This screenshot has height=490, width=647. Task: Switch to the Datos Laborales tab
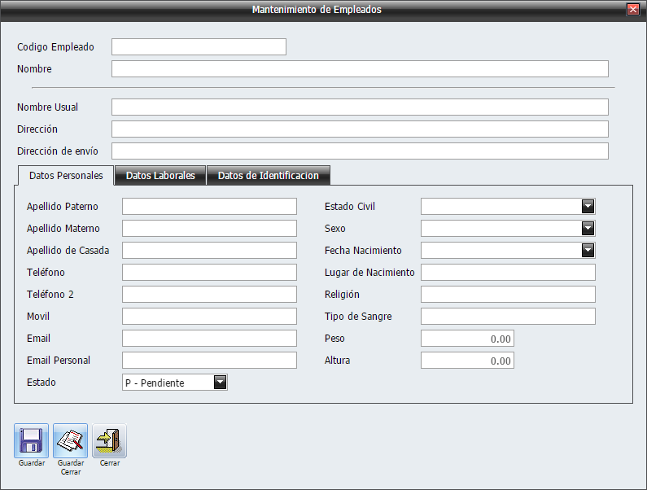coord(160,176)
